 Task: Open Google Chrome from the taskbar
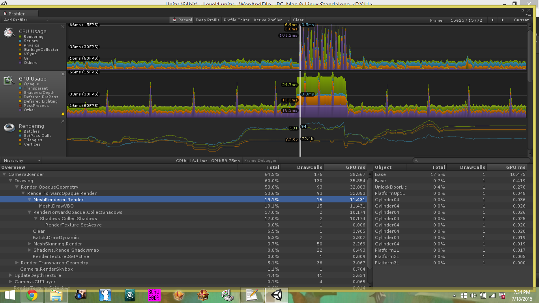[32, 295]
